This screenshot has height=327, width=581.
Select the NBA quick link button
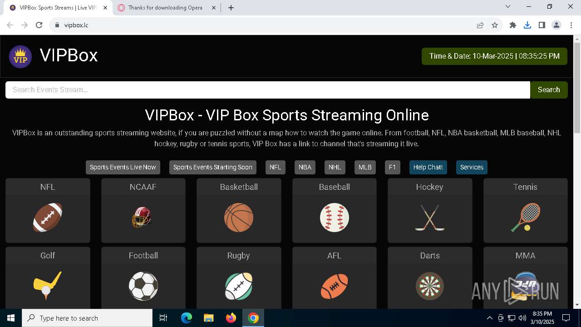305,167
